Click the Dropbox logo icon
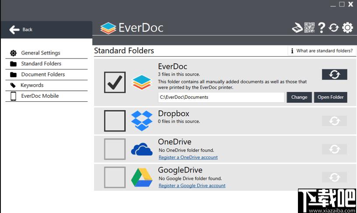This screenshot has height=213, width=357. coord(142,121)
